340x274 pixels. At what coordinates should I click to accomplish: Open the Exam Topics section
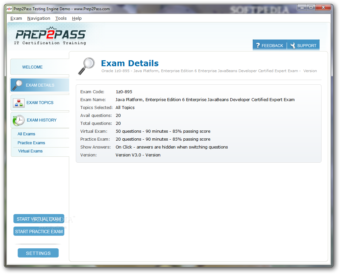pyautogui.click(x=40, y=103)
